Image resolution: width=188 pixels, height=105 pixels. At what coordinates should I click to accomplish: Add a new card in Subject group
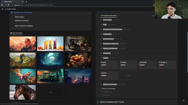128,76
